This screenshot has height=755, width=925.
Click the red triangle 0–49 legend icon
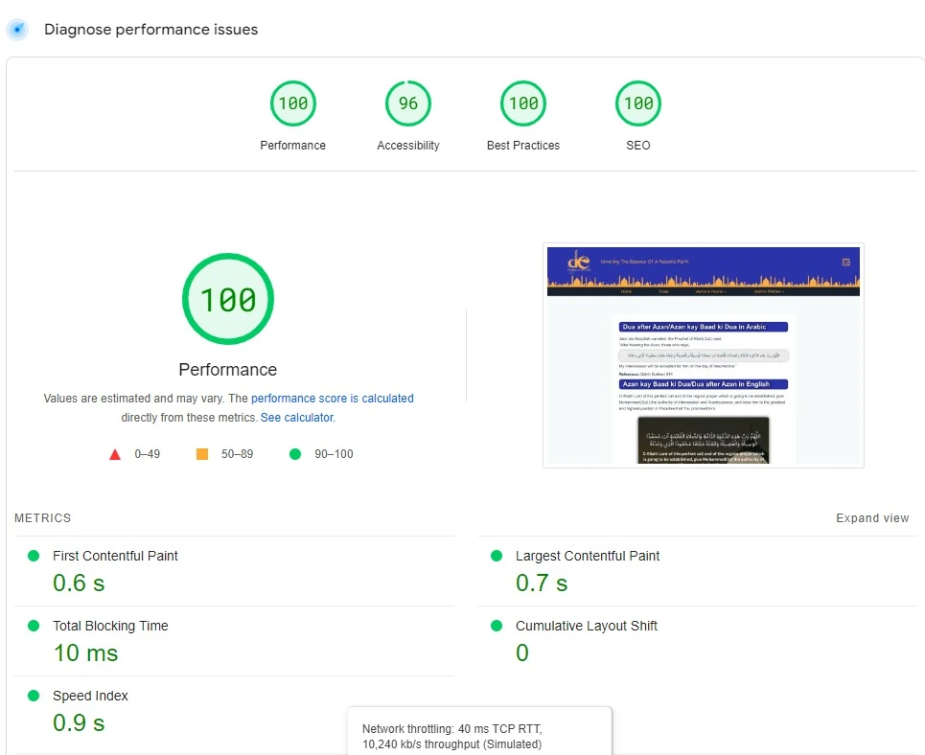[x=115, y=454]
